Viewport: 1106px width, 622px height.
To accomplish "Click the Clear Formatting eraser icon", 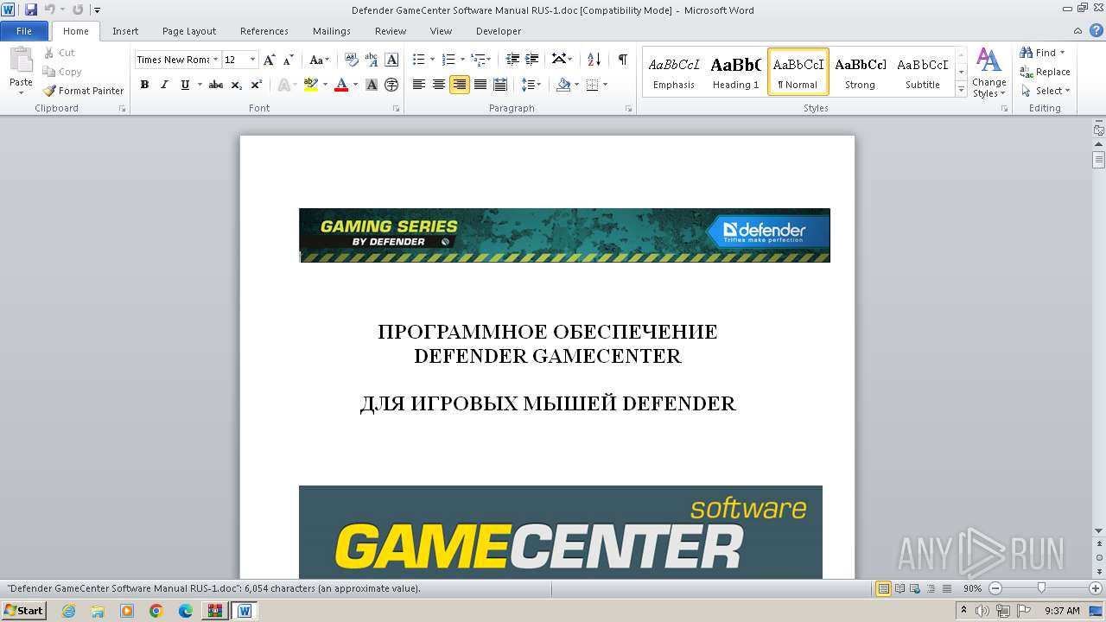I will coord(352,60).
